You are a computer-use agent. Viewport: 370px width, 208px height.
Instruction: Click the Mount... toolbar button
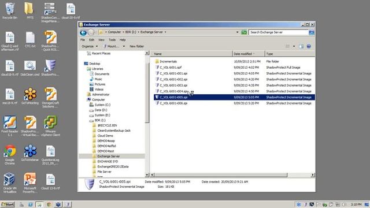coord(112,46)
